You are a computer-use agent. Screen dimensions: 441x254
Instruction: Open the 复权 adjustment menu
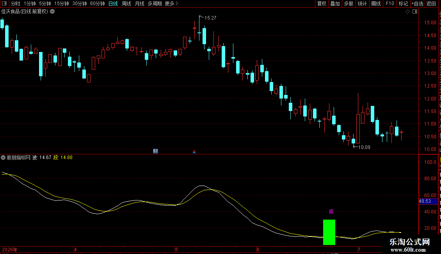(x=322, y=4)
